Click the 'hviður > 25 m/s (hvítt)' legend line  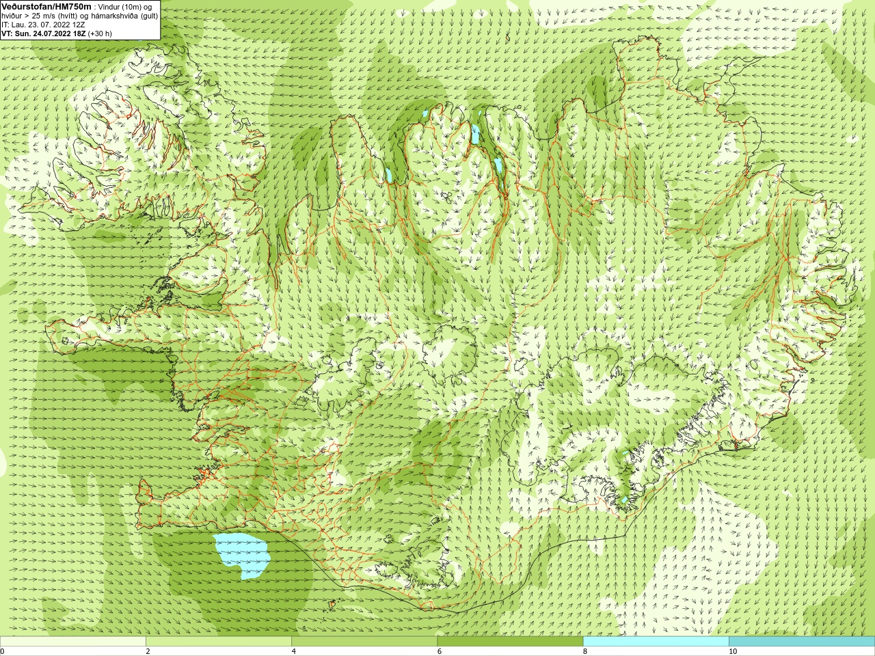pos(80,15)
